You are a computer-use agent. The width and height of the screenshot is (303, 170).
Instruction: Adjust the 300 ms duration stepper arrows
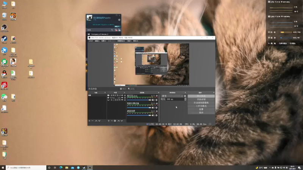tap(185, 99)
